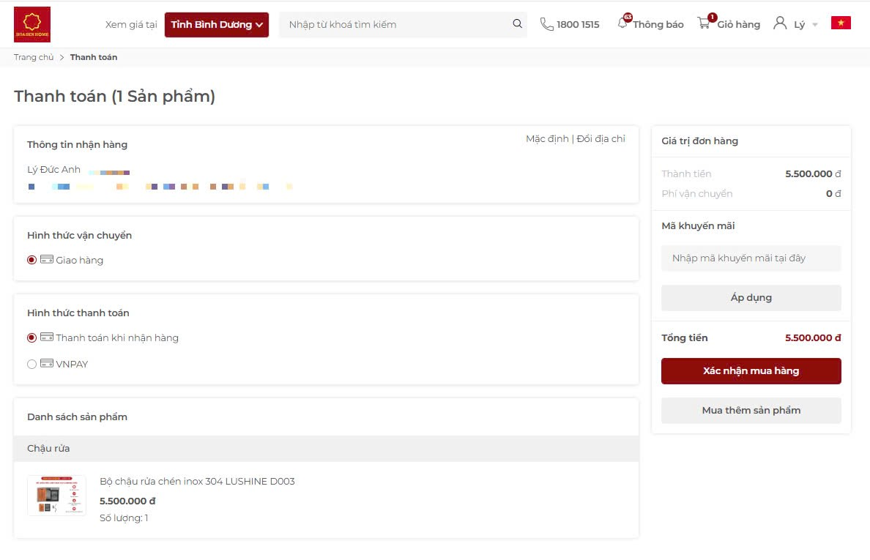870x560 pixels.
Task: Click the Thanh toán breadcrumb
Action: 93,57
